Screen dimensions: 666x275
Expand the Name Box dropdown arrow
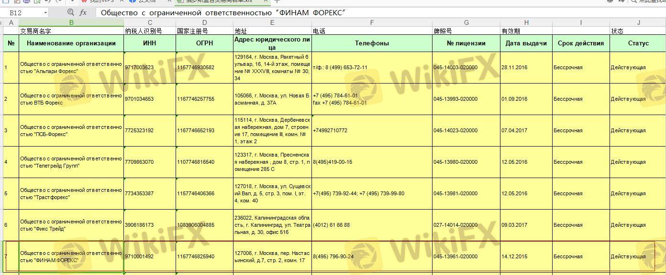(45, 13)
